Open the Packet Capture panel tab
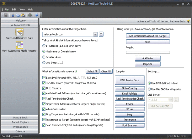The image size is (192, 139). pos(20,122)
